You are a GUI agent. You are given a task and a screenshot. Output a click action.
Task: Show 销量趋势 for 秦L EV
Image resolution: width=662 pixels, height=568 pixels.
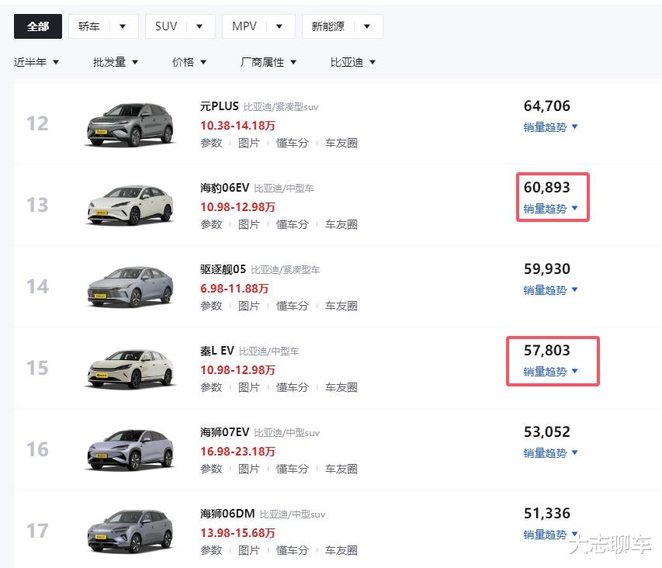tap(550, 371)
